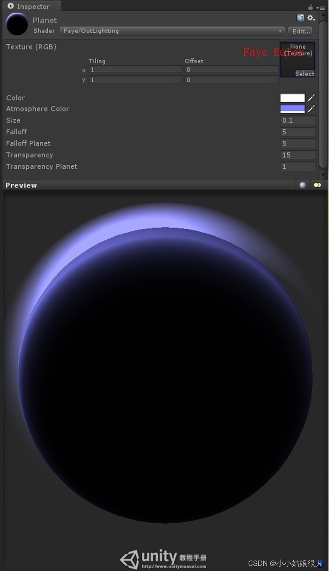Toggle the gear's small dropdown arrow
The height and width of the screenshot is (571, 329).
314,20
